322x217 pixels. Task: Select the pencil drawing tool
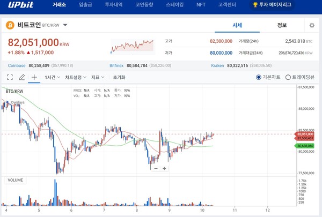(x=22, y=77)
